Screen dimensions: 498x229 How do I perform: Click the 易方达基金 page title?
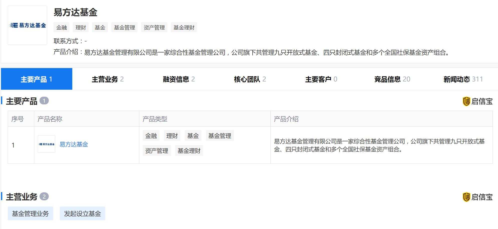75,12
